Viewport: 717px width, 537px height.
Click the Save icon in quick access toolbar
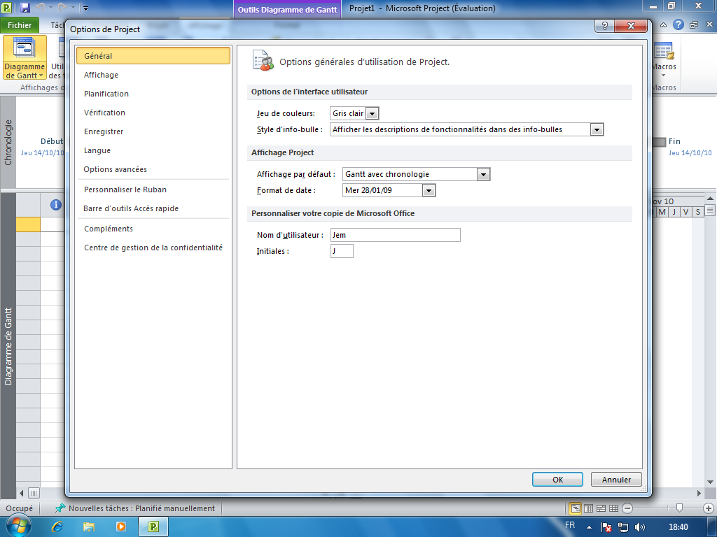[x=25, y=7]
